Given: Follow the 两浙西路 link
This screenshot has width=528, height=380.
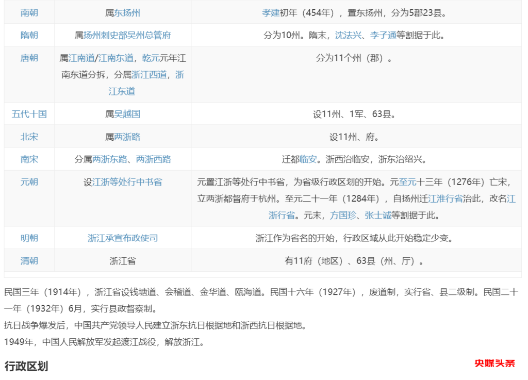Looking at the screenshot, I should 153,160.
